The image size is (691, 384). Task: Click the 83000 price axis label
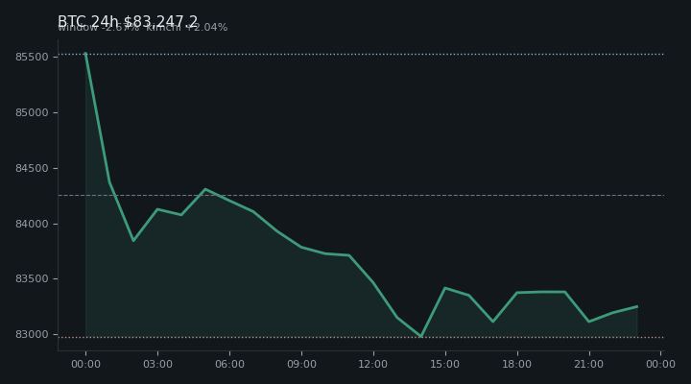32,334
